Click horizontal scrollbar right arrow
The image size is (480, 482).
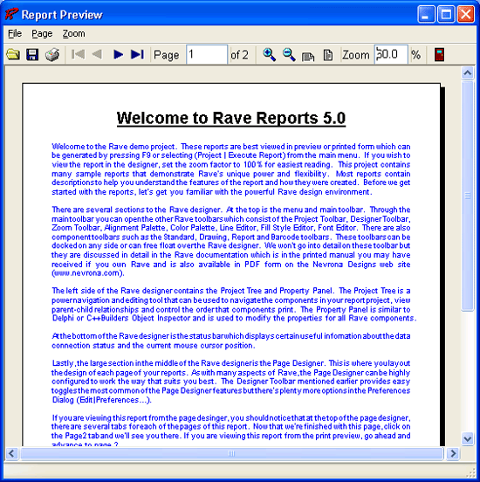pos(453,453)
